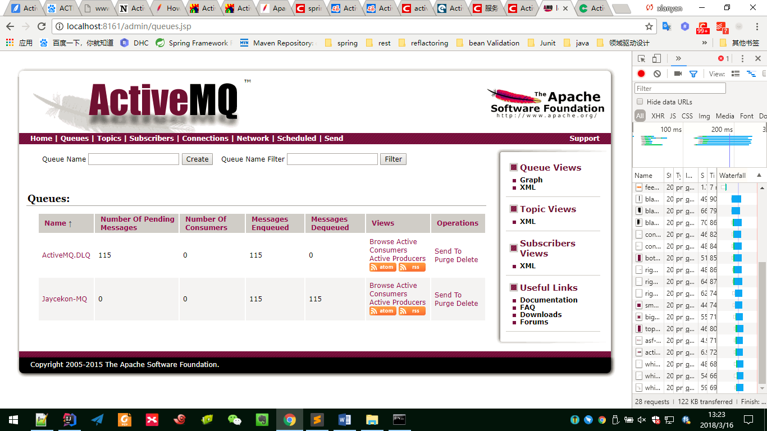767x431 pixels.
Task: Click the DevTools network Filter text box
Action: 681,88
